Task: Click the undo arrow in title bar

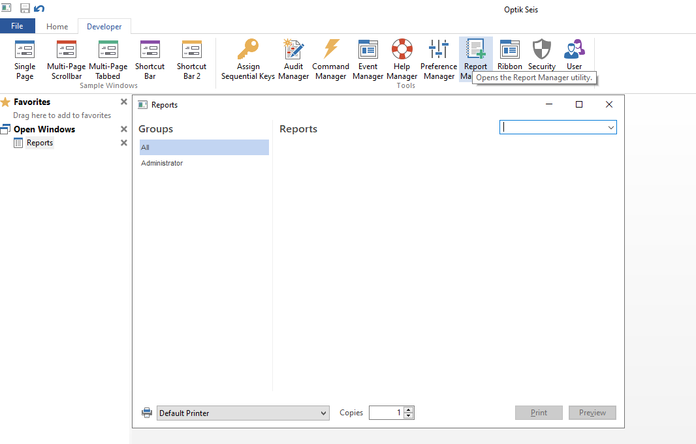Action: [x=39, y=8]
